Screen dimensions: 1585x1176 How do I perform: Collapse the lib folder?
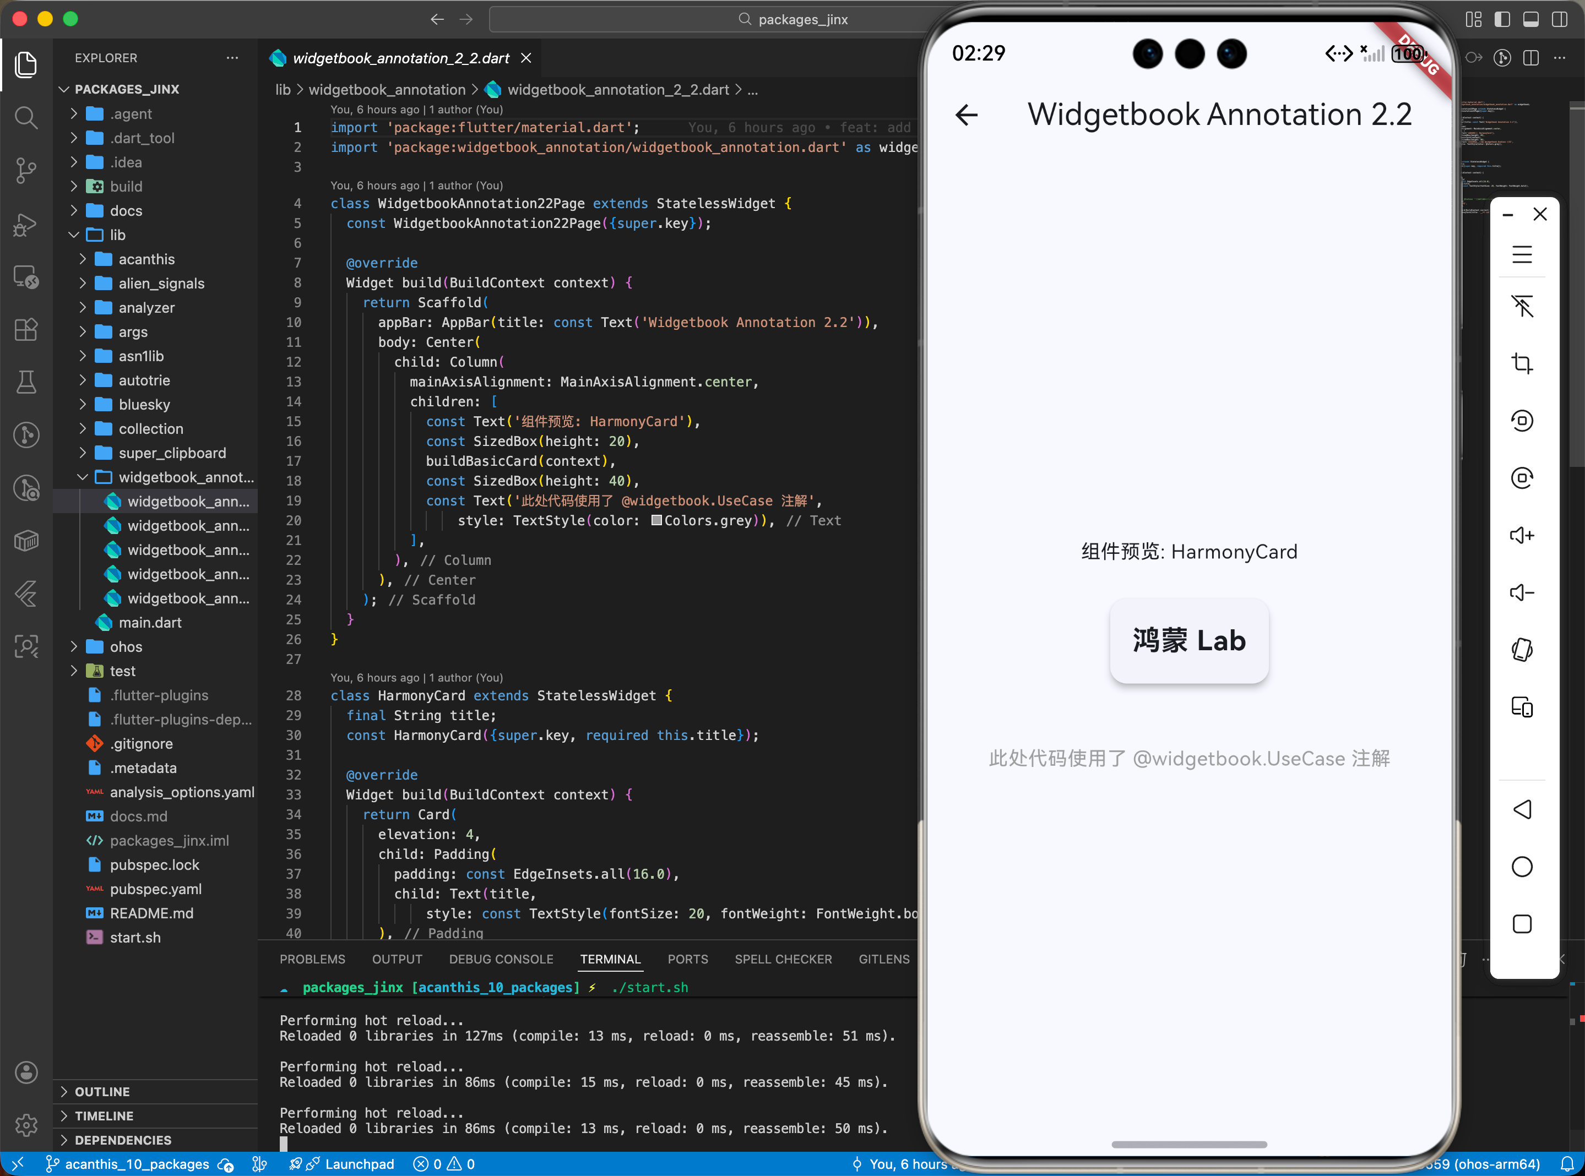tap(117, 235)
